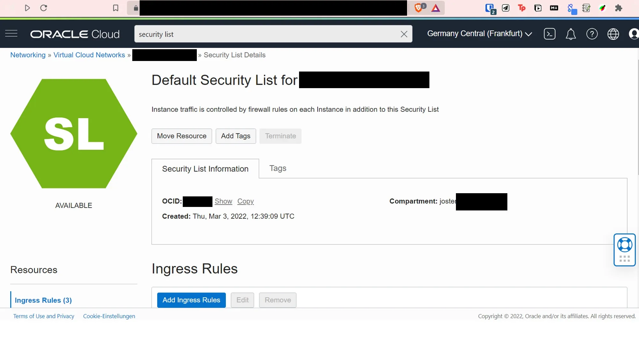This screenshot has height=350, width=639.
Task: Click the site lock icon in the address bar
Action: 136,8
